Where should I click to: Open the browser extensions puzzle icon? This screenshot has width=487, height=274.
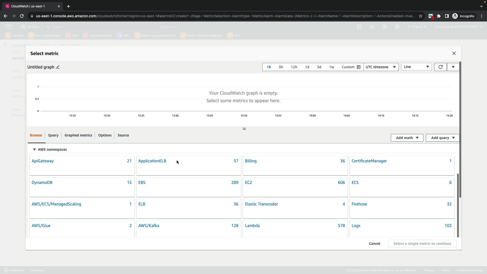pyautogui.click(x=439, y=16)
